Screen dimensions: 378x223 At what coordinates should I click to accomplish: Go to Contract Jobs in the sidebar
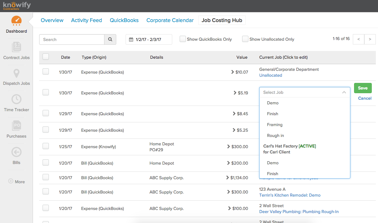(16, 51)
